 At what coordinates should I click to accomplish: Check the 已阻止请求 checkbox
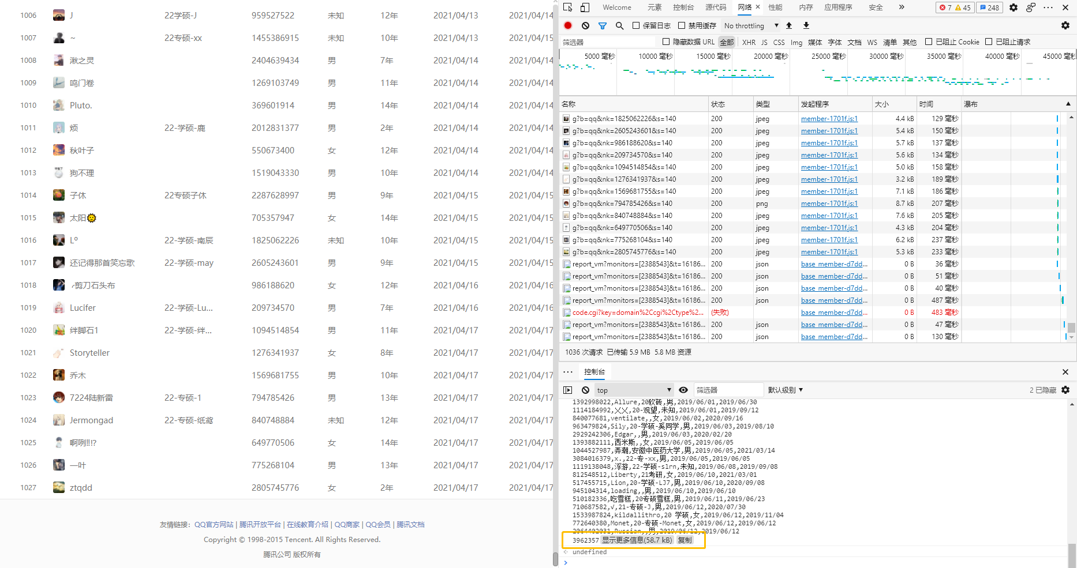pos(989,42)
